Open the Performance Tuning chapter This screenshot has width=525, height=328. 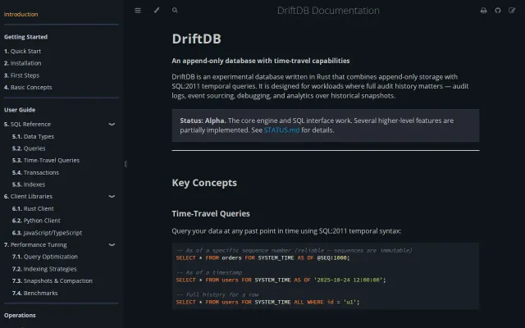pyautogui.click(x=35, y=244)
